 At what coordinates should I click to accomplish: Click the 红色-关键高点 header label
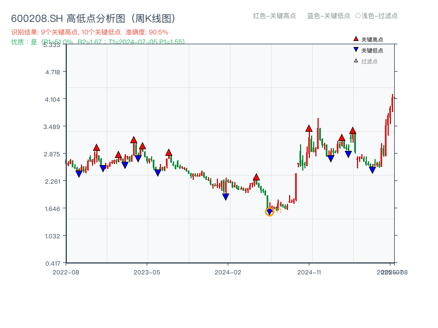click(274, 16)
